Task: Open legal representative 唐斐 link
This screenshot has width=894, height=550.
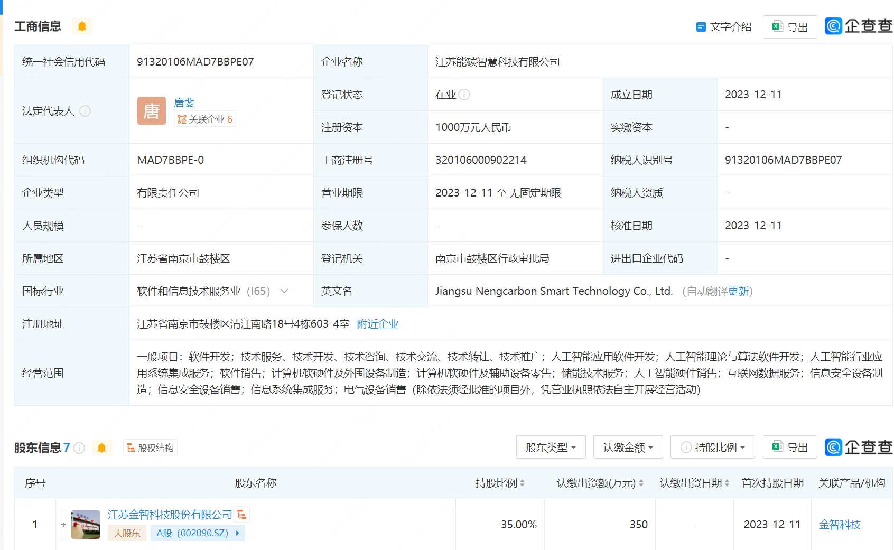Action: coord(184,102)
